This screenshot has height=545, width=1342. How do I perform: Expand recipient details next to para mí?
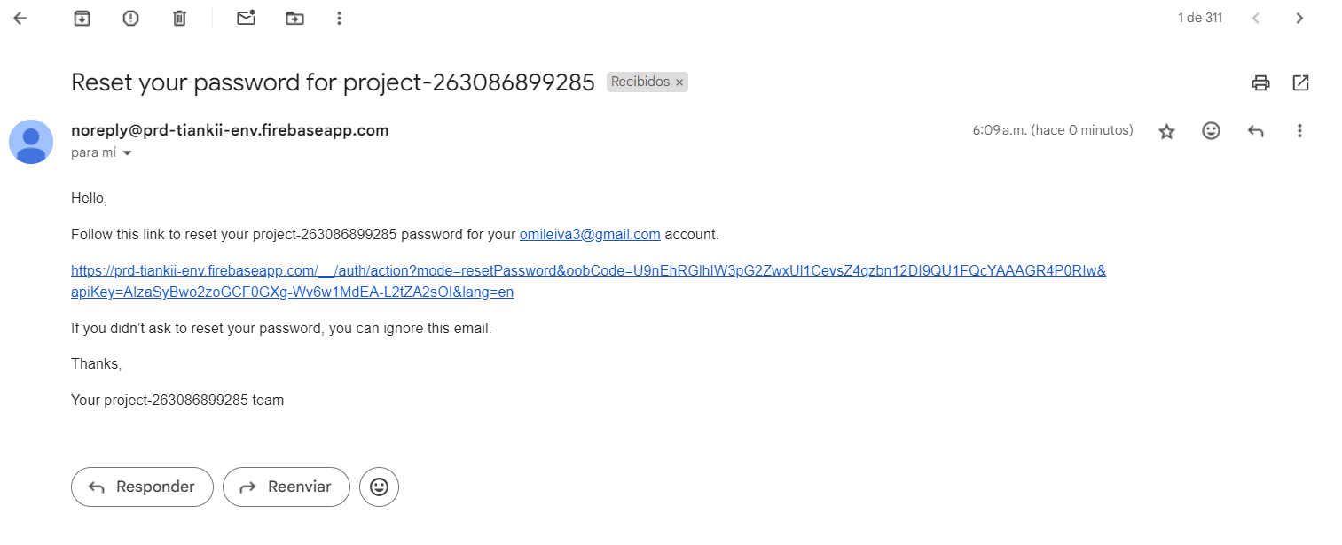pyautogui.click(x=127, y=153)
